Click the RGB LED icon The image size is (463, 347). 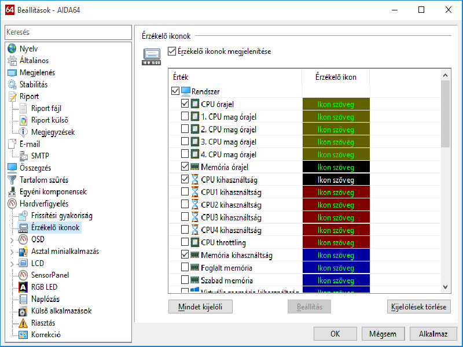click(23, 287)
